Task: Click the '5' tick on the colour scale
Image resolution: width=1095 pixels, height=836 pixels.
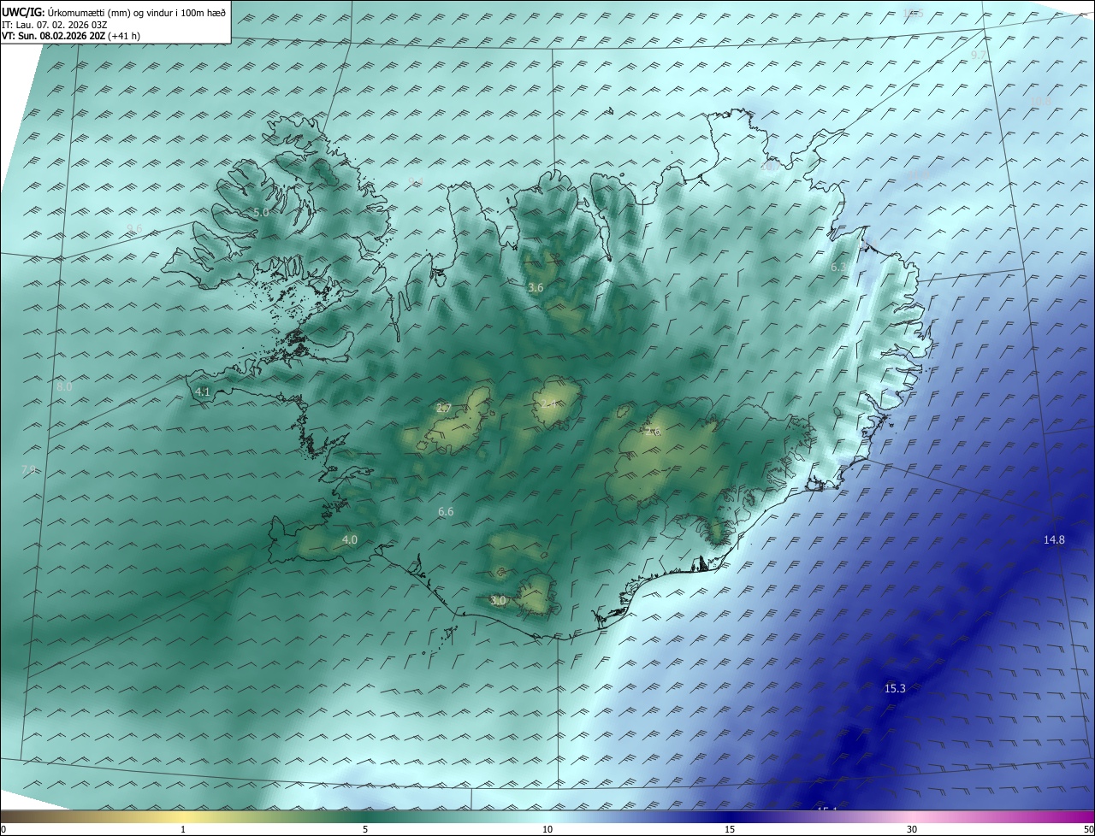Action: click(x=365, y=830)
